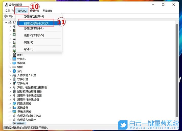The width and height of the screenshot is (182, 131).
Task: Click the 系统设备 icon
Action: (14, 108)
